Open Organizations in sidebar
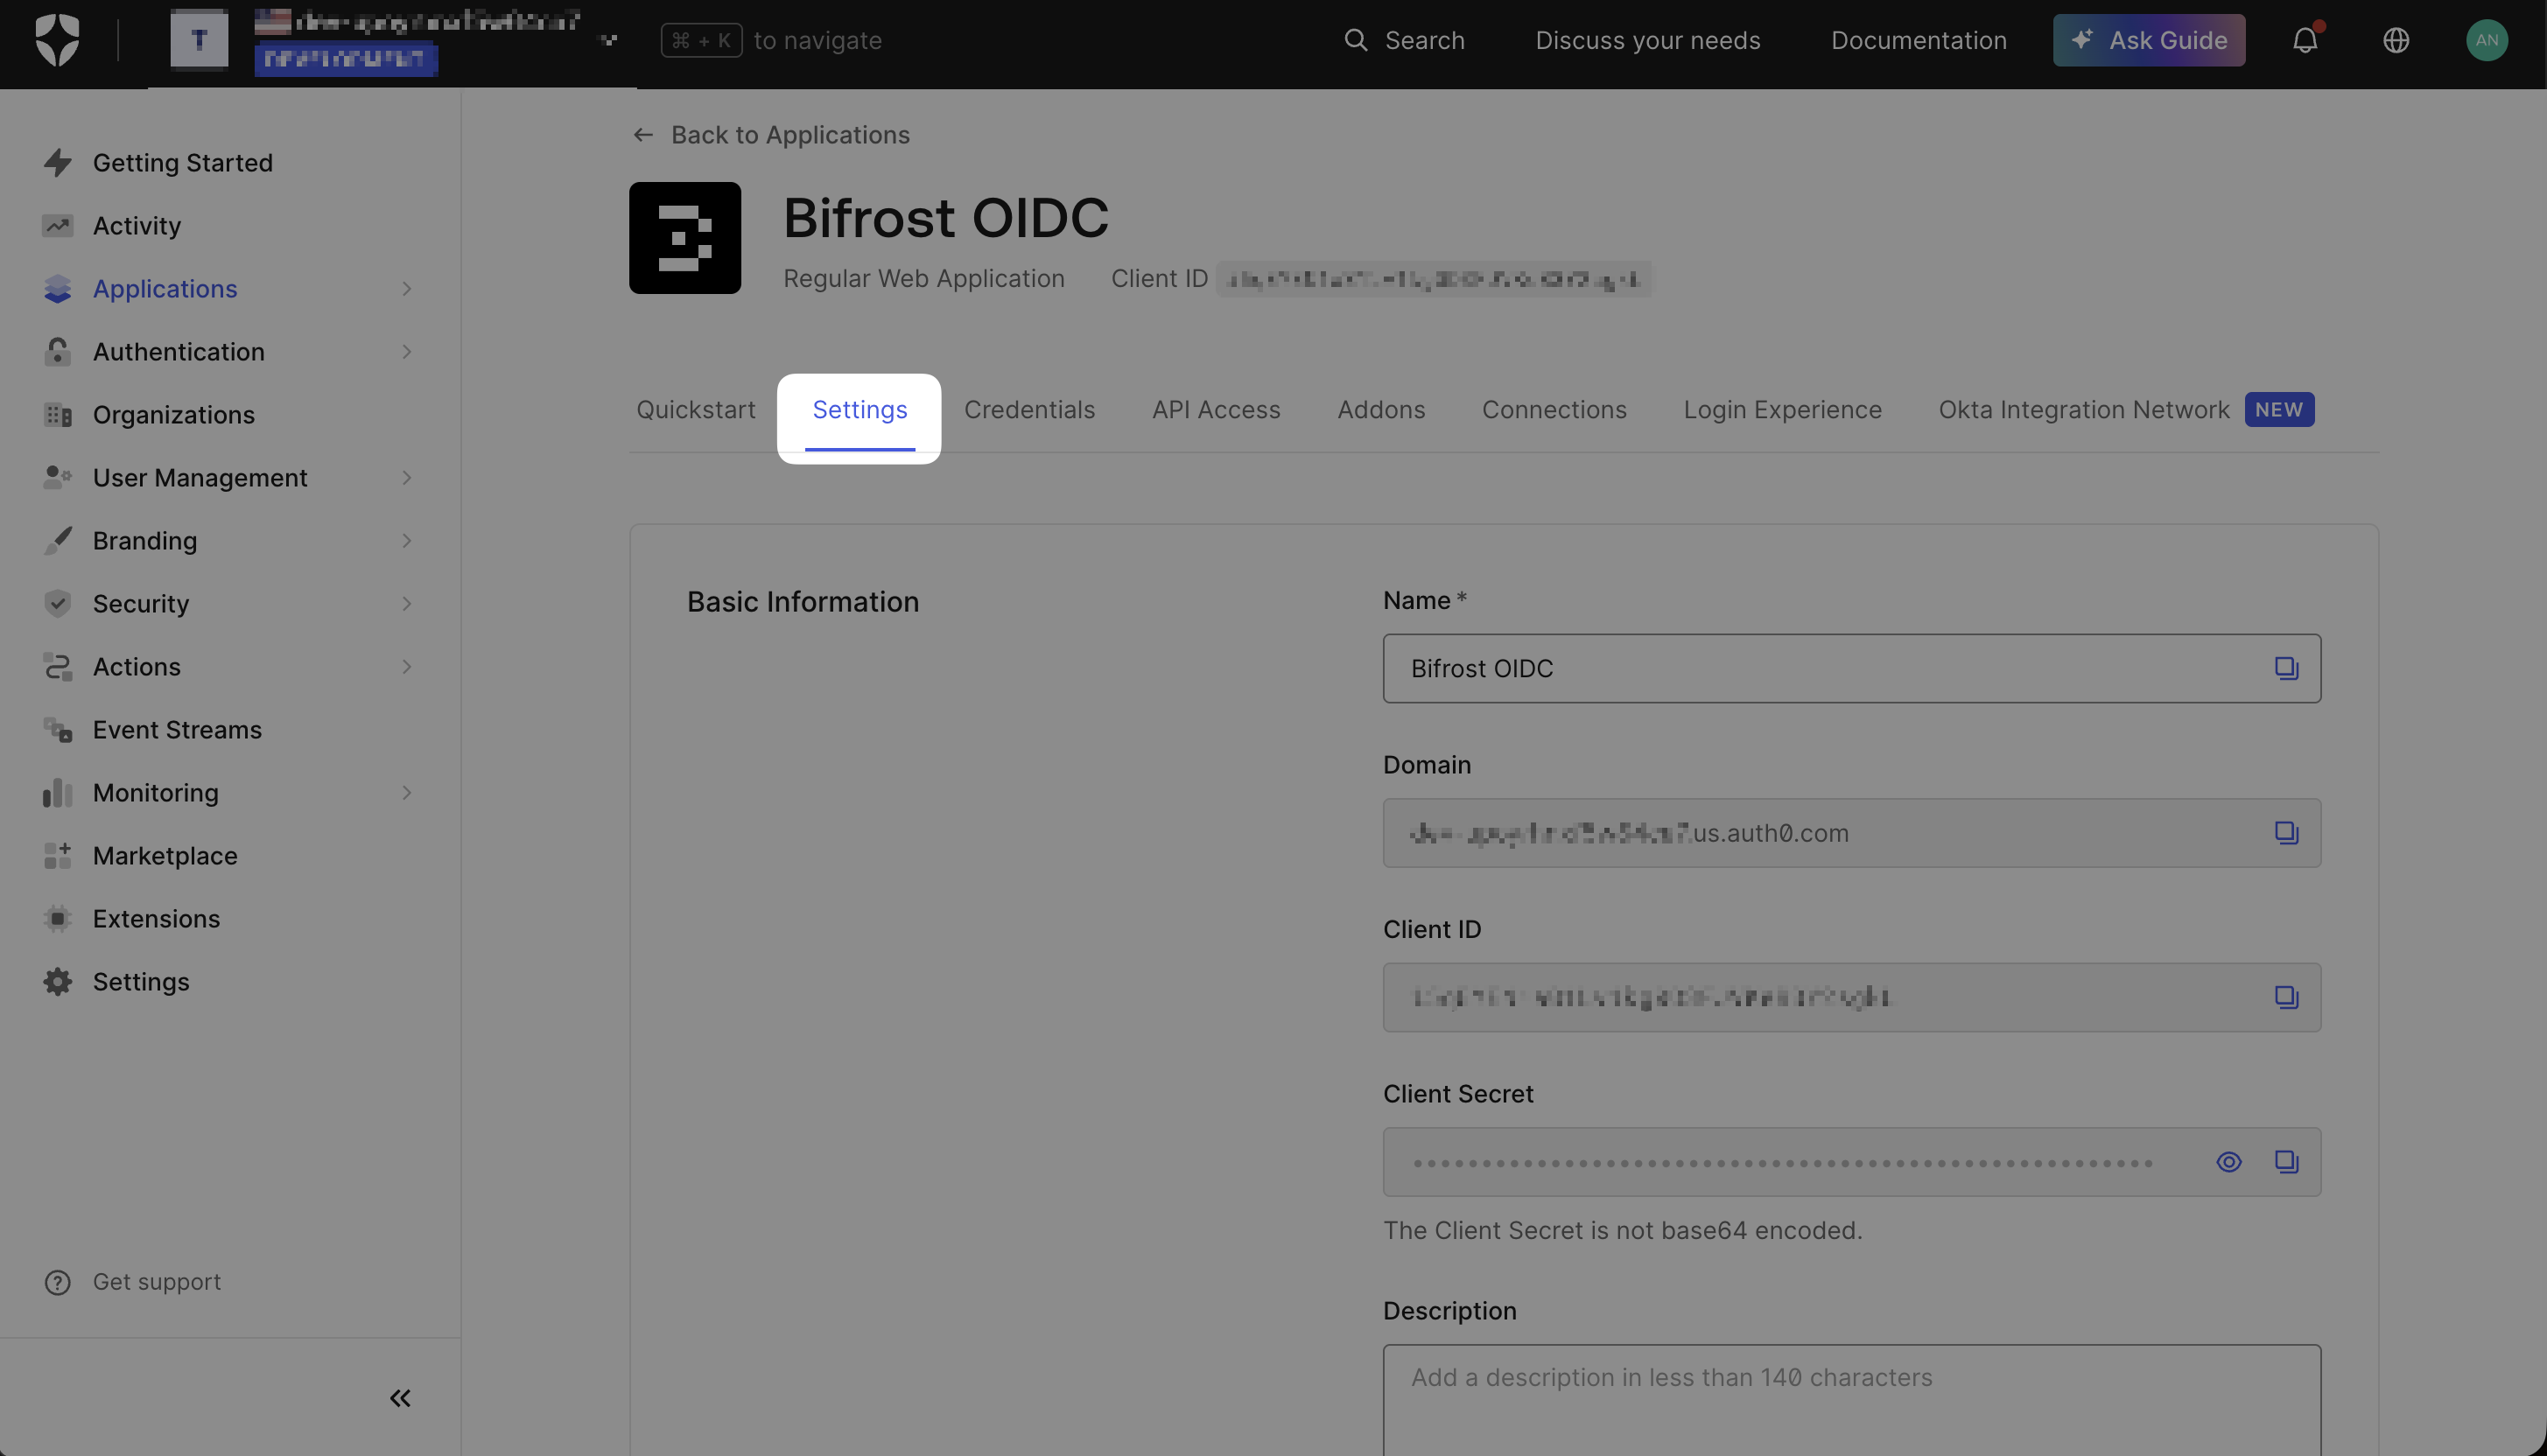Screen dimensions: 2547x1456 click(x=173, y=415)
